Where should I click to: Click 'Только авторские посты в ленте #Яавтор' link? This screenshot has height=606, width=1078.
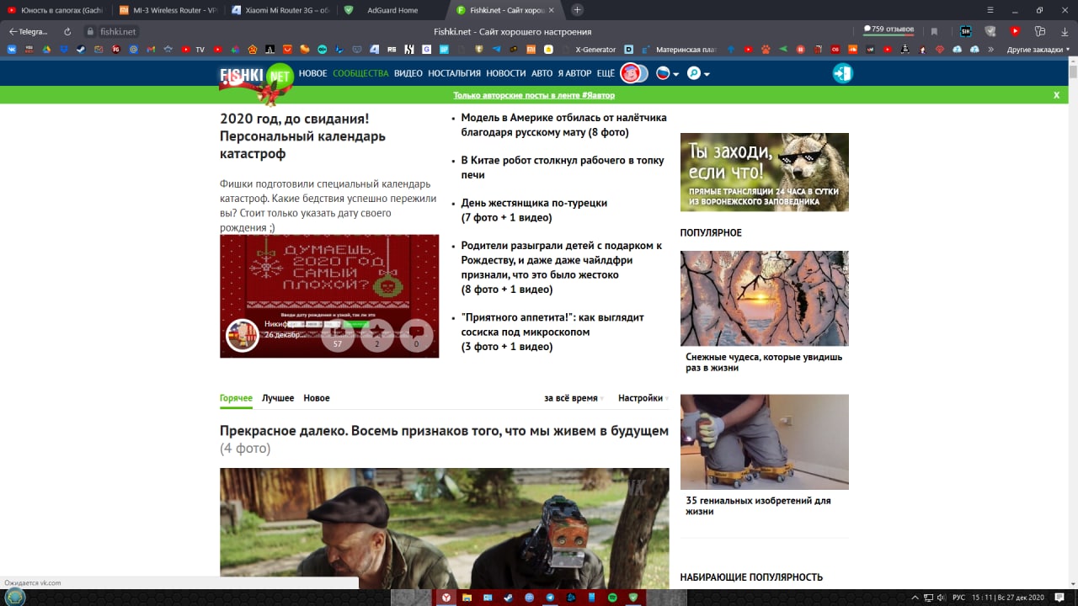click(x=534, y=95)
